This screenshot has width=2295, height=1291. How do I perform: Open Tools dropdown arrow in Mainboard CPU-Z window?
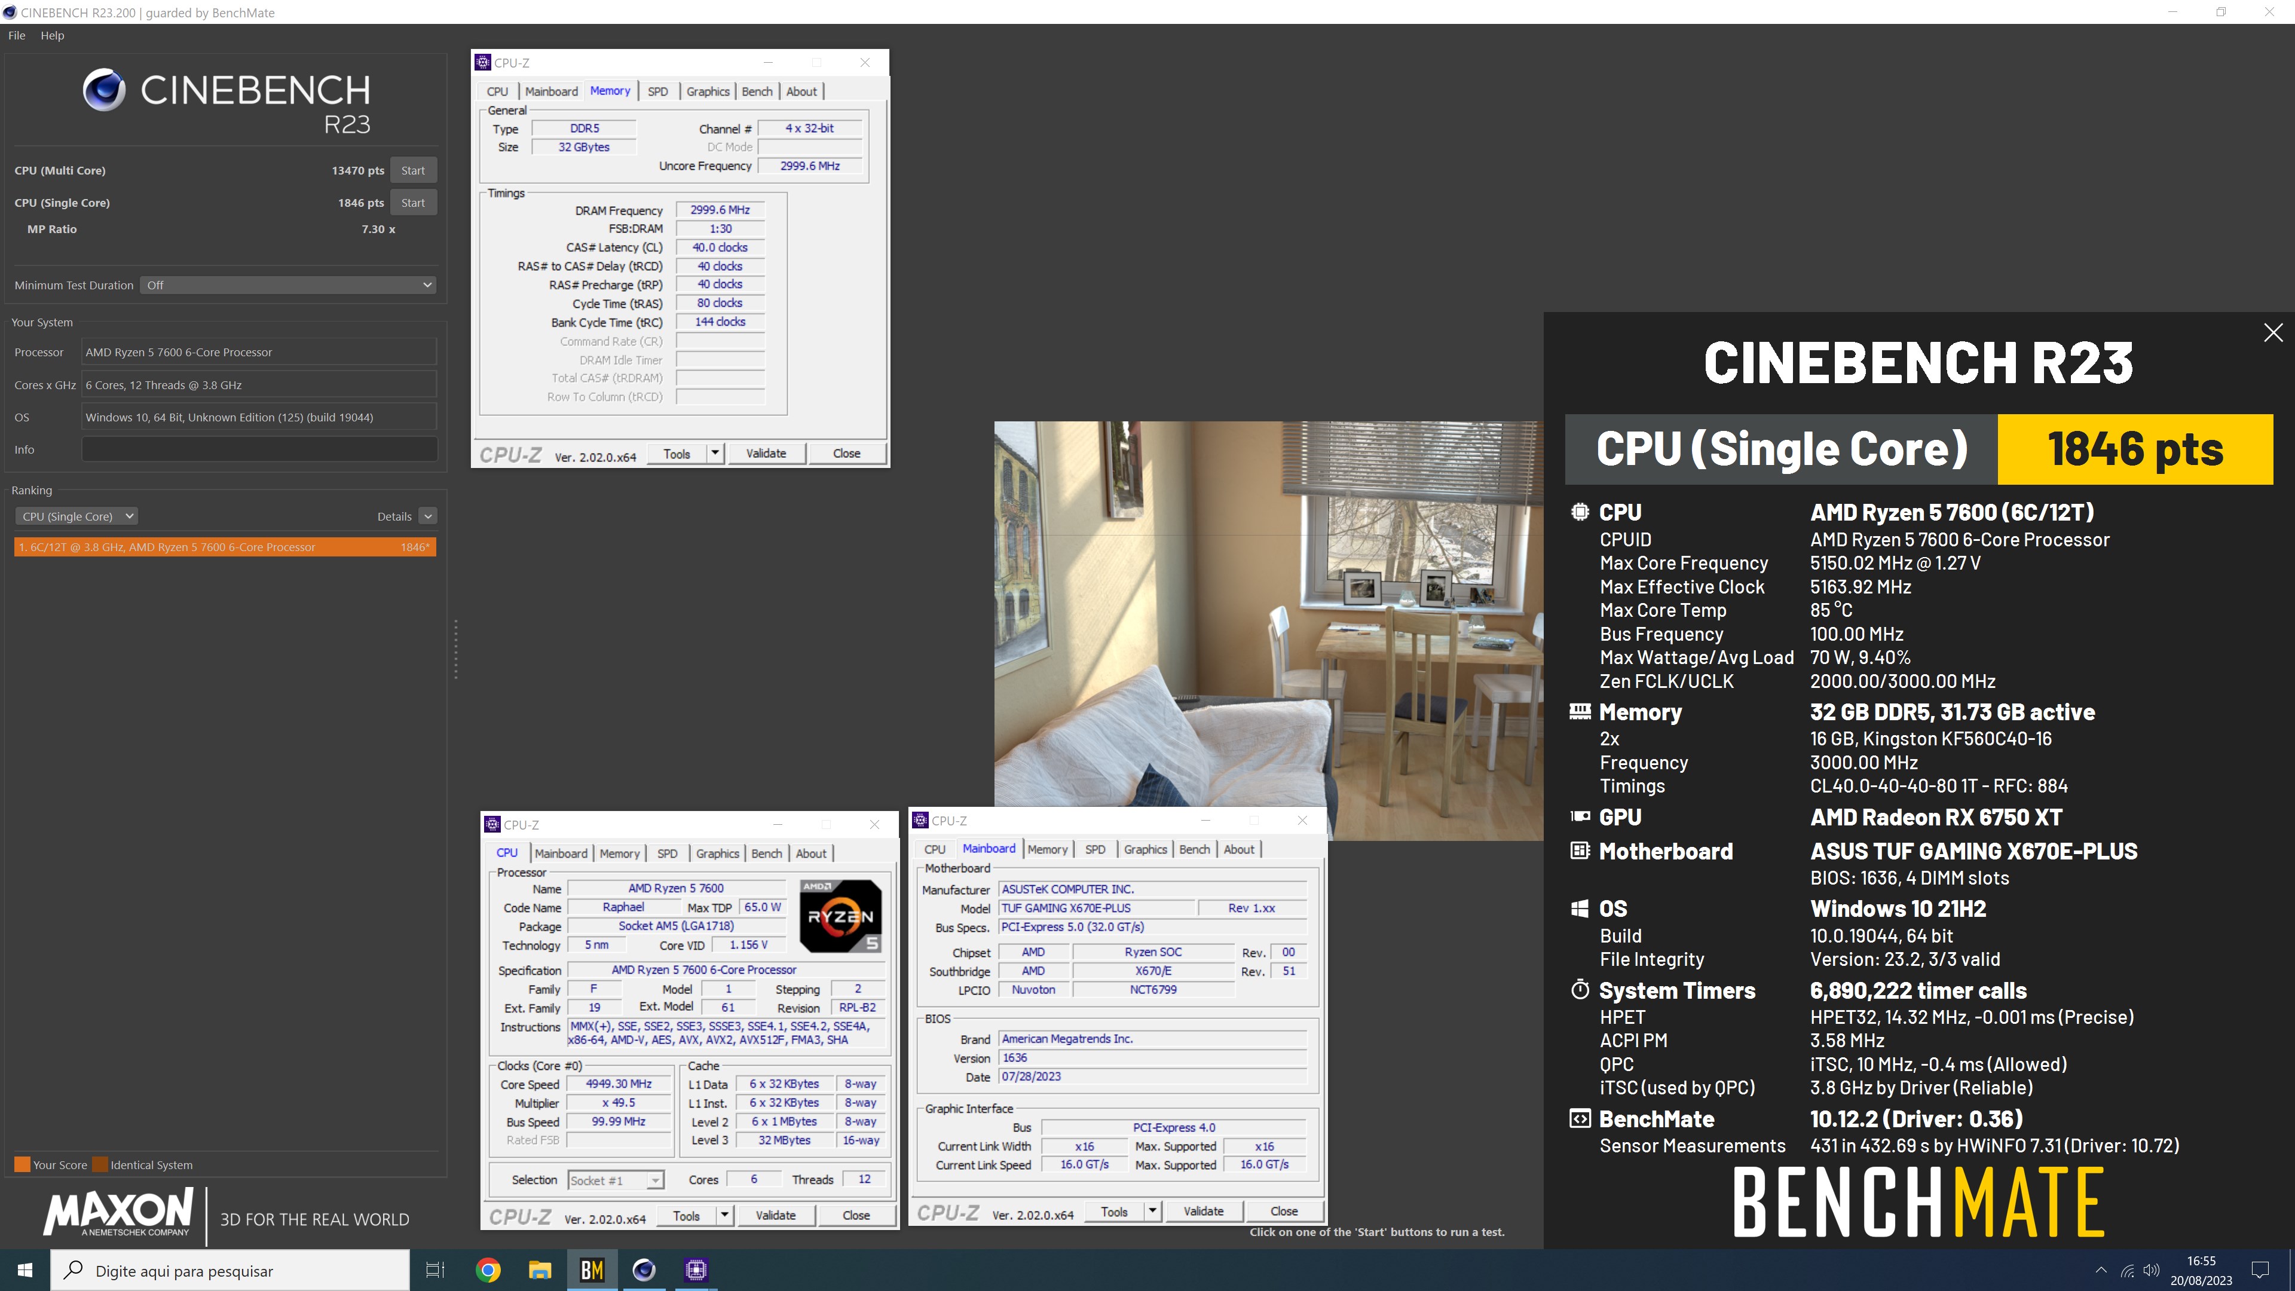[x=1152, y=1211]
